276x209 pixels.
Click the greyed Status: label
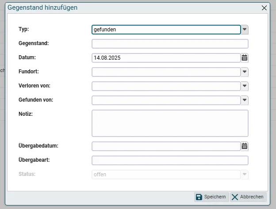(27, 174)
